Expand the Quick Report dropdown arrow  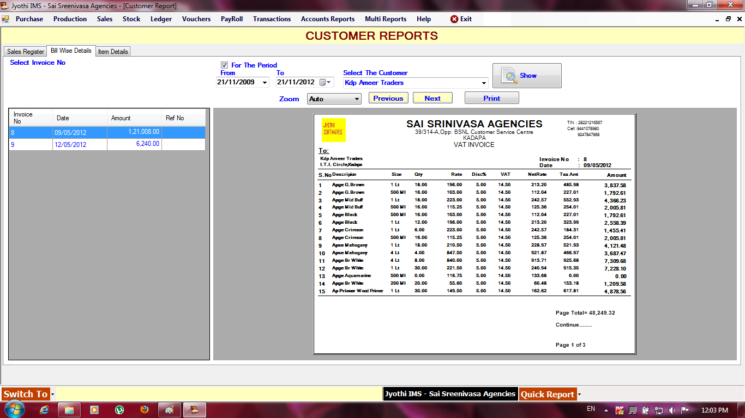(x=579, y=394)
